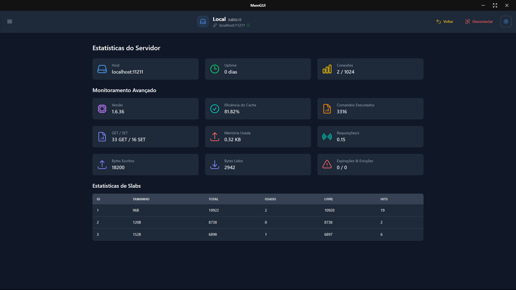Click the Requisições/s broadcast signal icon

click(327, 137)
